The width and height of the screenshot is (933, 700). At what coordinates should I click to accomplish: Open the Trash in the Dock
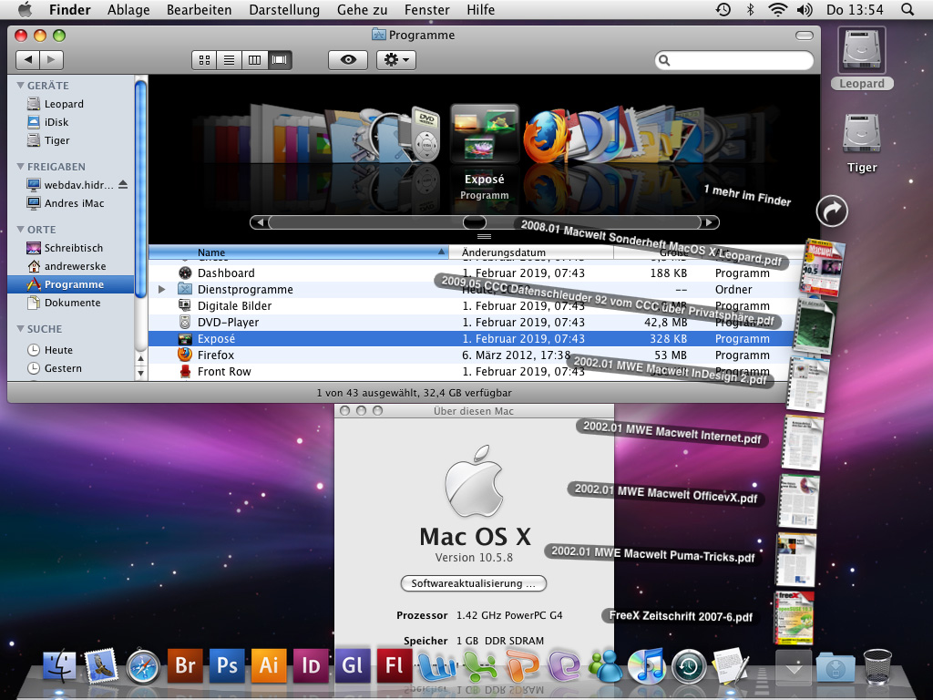(877, 666)
